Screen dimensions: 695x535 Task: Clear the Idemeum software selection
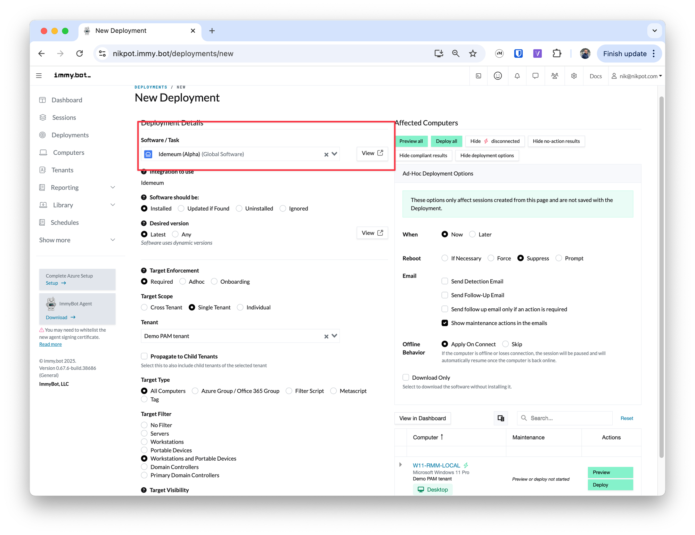326,155
